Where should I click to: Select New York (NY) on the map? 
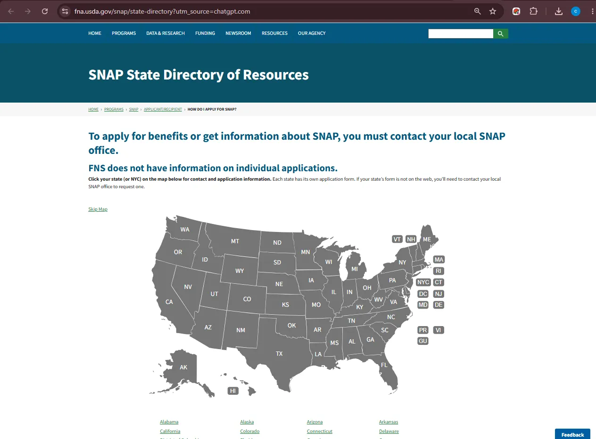[402, 263]
